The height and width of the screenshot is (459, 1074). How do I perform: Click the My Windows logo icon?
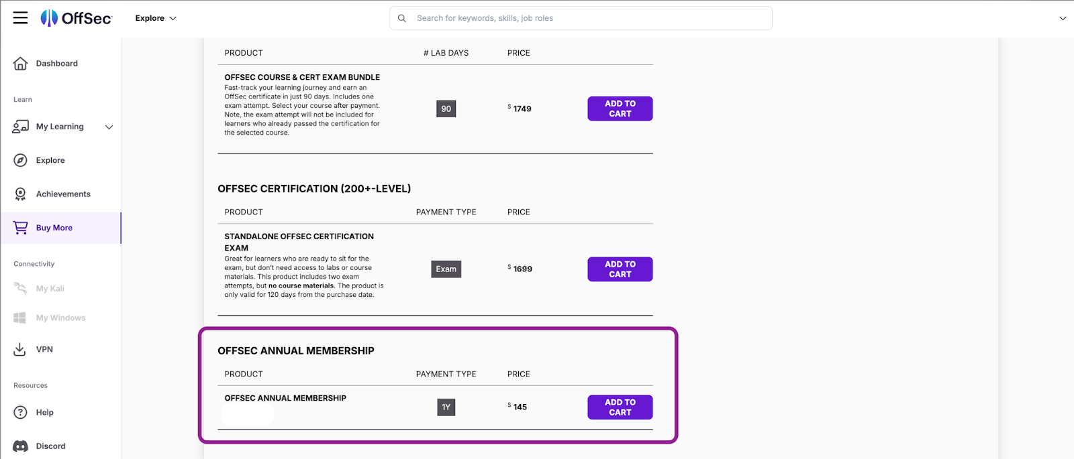(x=20, y=318)
